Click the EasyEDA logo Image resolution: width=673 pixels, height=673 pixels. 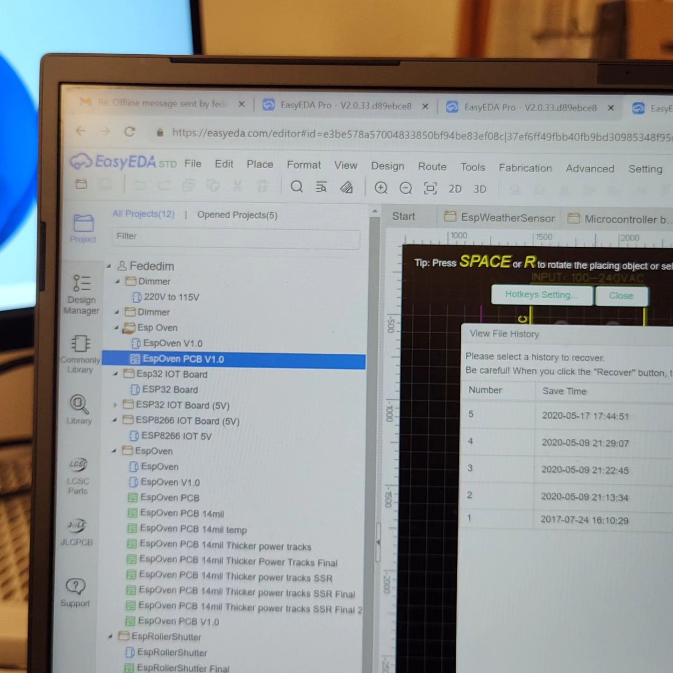coord(123,161)
